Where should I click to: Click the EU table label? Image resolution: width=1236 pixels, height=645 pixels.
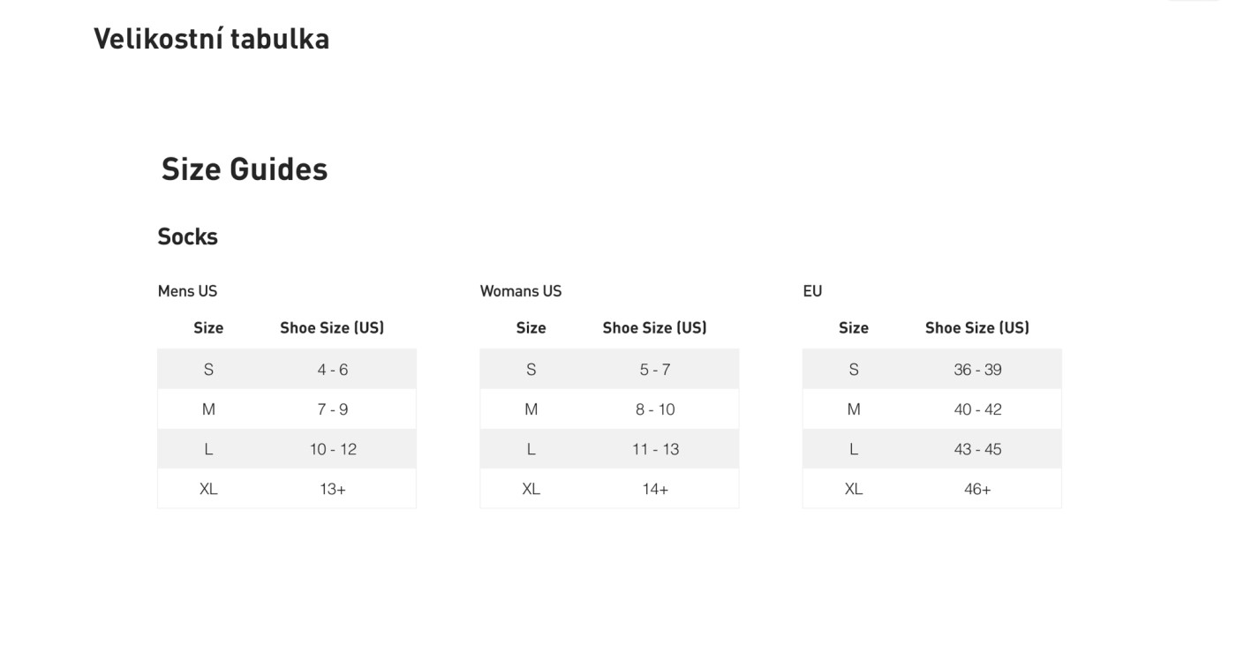[812, 291]
